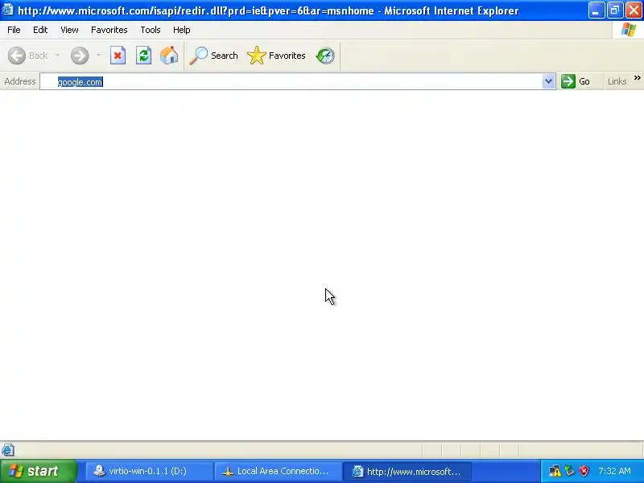
Task: Refresh the page with green arrows icon
Action: [144, 56]
